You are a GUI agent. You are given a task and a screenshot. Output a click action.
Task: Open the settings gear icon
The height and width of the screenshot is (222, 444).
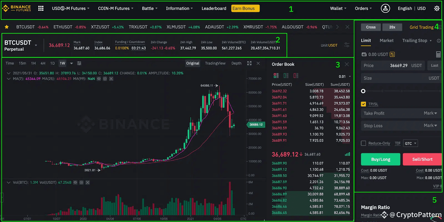click(437, 8)
